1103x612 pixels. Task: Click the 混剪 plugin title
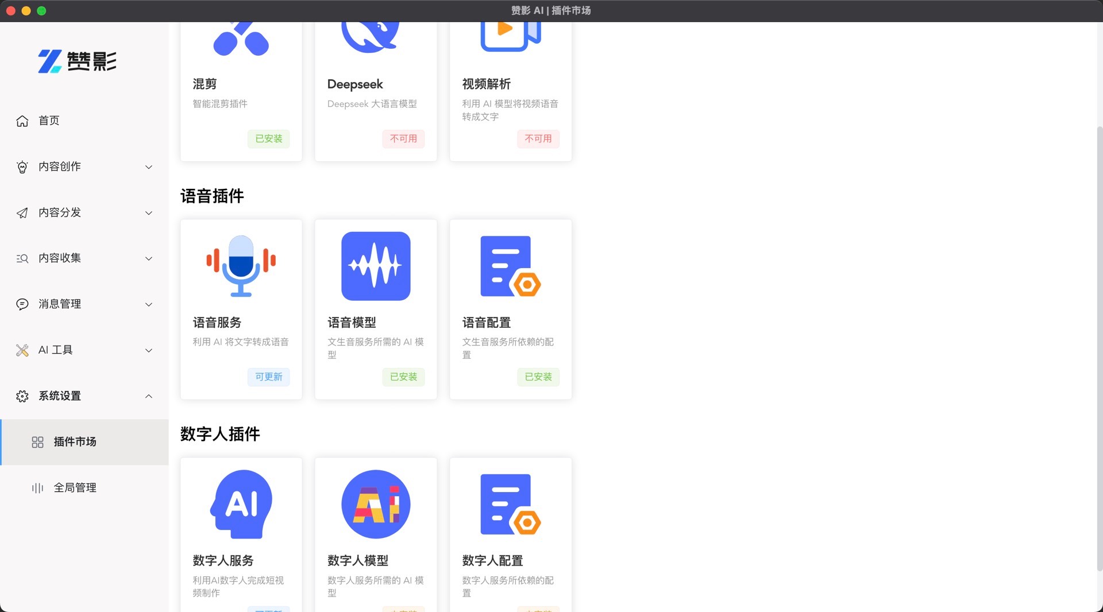[x=205, y=84]
